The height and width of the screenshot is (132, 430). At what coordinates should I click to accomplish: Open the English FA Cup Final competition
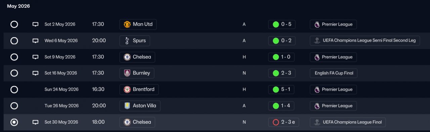[334, 73]
